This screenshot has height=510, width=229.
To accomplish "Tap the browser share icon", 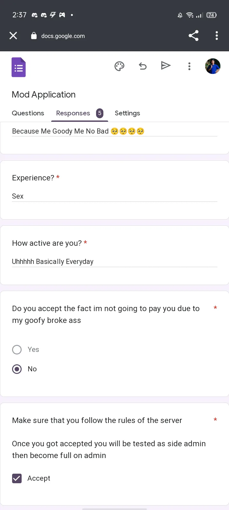I will pyautogui.click(x=193, y=36).
